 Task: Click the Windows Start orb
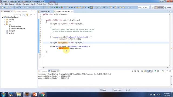click(x=4, y=95)
